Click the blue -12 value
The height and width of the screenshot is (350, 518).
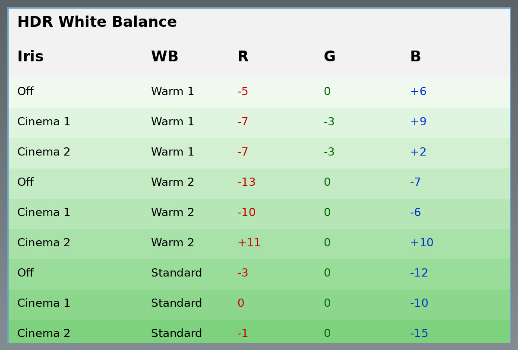(x=419, y=274)
